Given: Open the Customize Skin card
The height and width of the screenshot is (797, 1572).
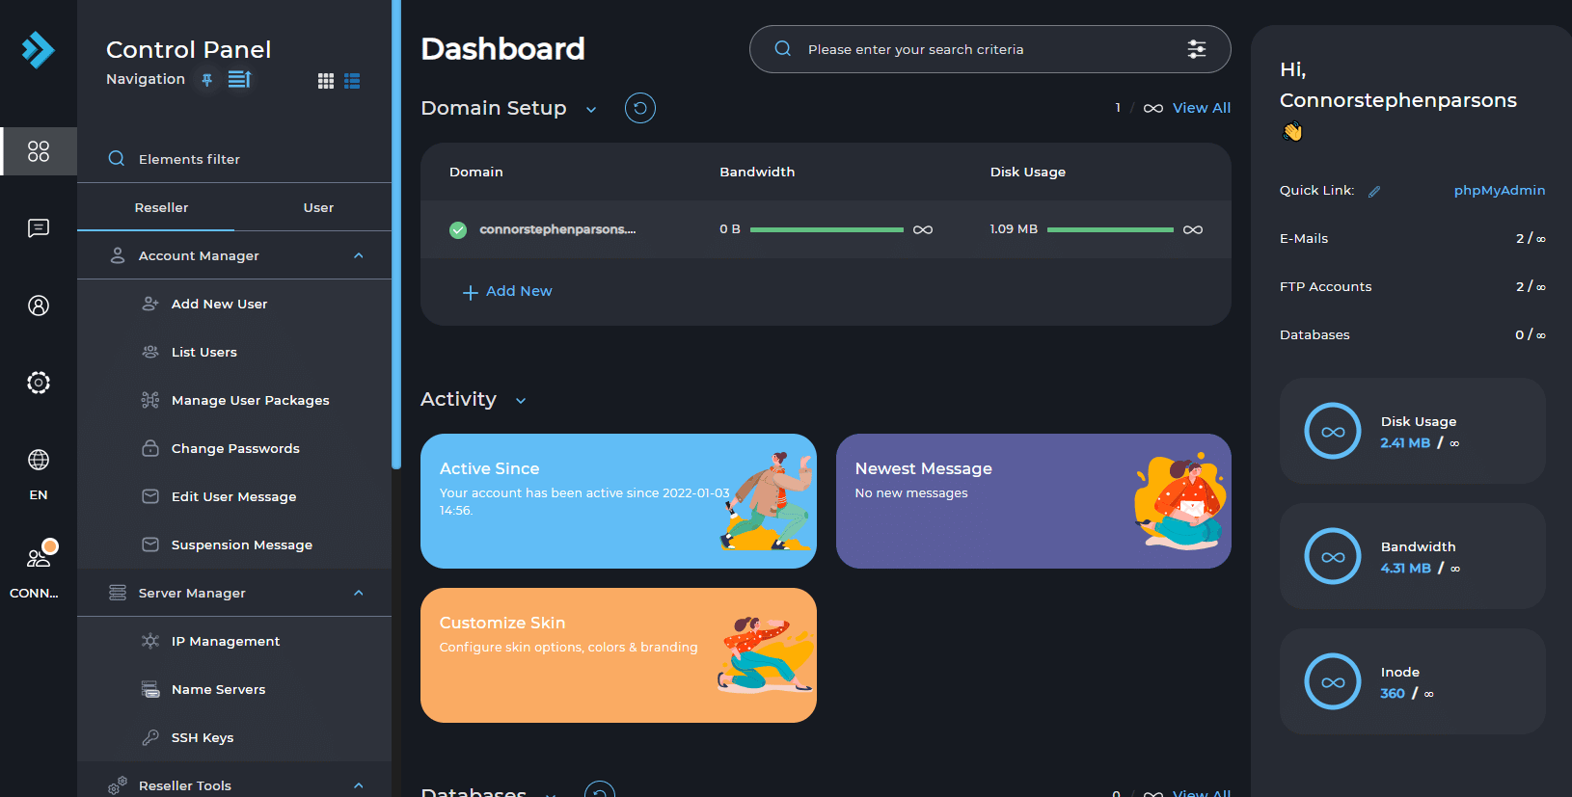Looking at the screenshot, I should click(618, 655).
